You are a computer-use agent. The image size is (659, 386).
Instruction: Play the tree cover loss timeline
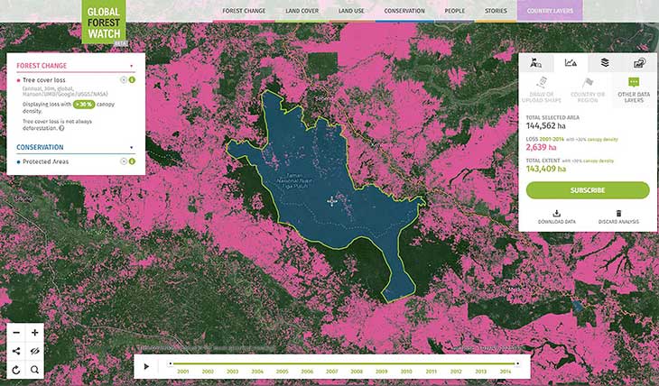[x=146, y=366]
